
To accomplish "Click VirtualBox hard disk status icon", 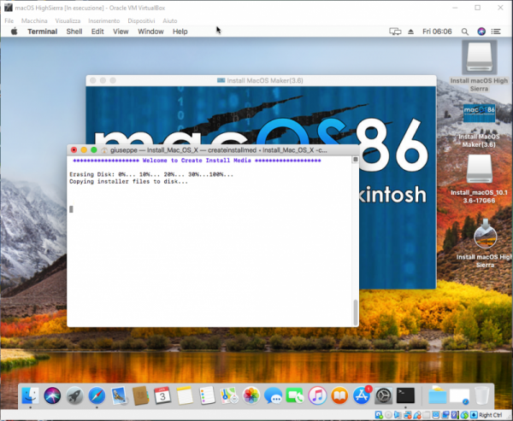I will point(378,415).
